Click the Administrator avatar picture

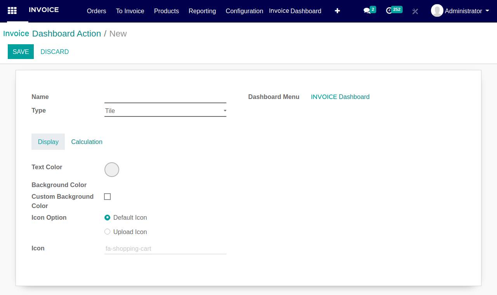click(x=437, y=11)
